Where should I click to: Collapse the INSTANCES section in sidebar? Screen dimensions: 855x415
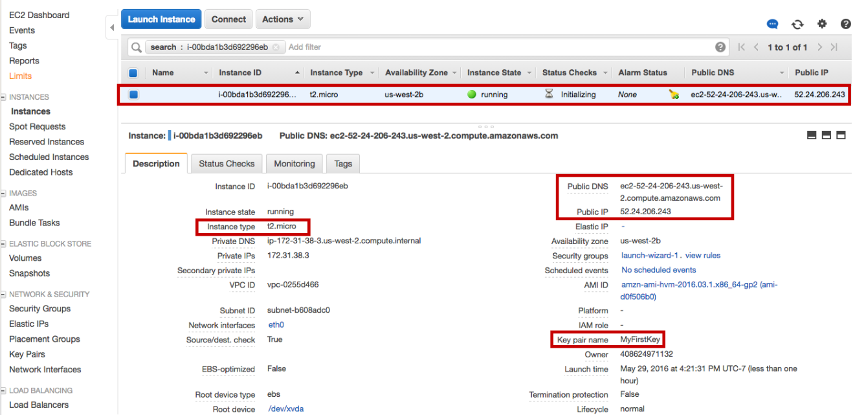pos(4,97)
